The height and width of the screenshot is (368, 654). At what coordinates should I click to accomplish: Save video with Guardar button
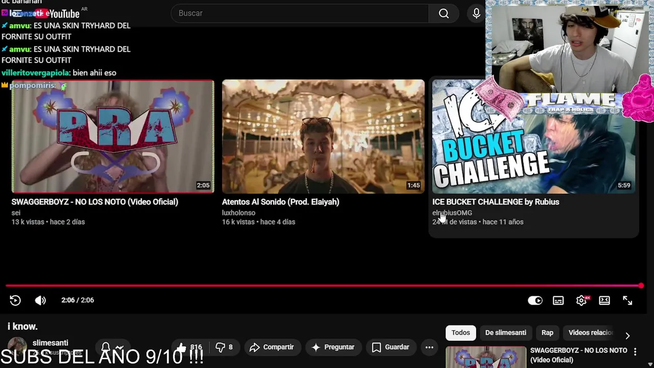390,348
